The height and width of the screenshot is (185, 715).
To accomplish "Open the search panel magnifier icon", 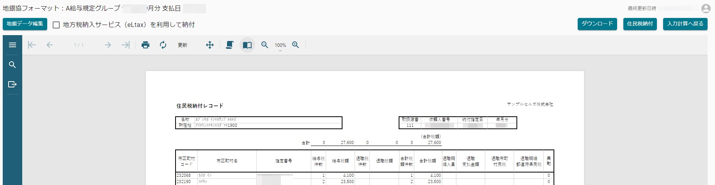I will [12, 65].
